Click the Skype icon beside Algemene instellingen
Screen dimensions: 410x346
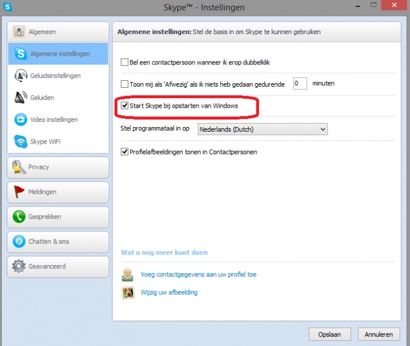20,54
